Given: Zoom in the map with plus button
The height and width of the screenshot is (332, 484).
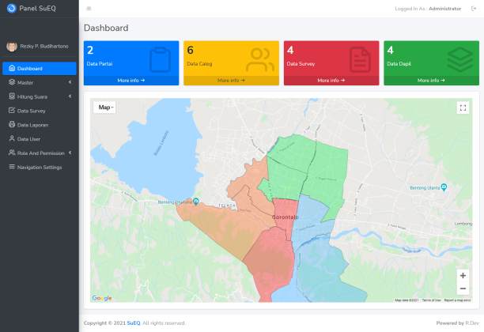Looking at the screenshot, I should tap(463, 276).
